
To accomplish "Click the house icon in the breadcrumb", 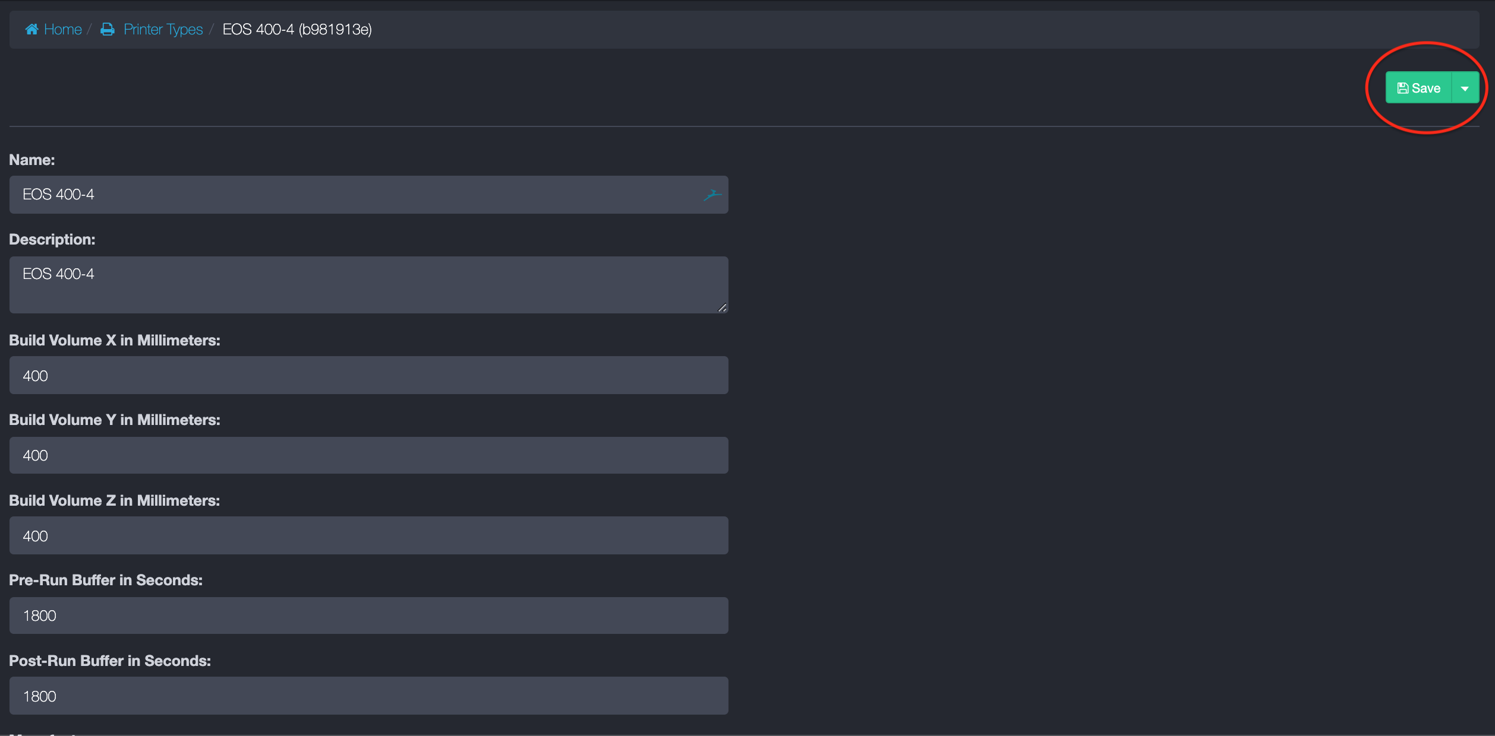I will pyautogui.click(x=32, y=29).
